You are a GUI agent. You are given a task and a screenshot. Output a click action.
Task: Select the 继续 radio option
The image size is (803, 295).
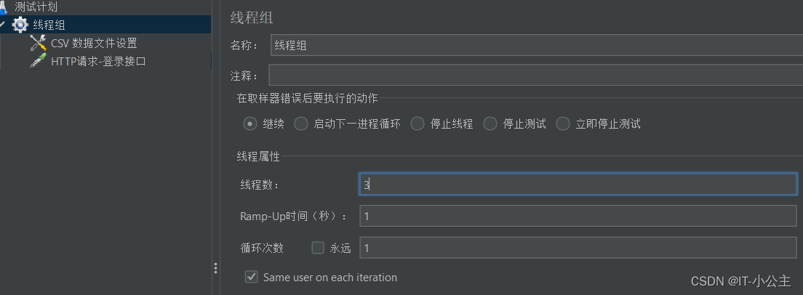250,124
